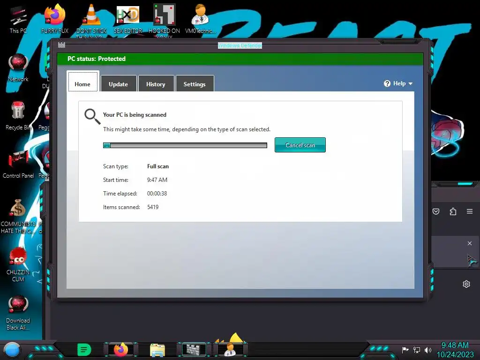Switch to the Update tab
This screenshot has width=480, height=360.
[x=119, y=83]
